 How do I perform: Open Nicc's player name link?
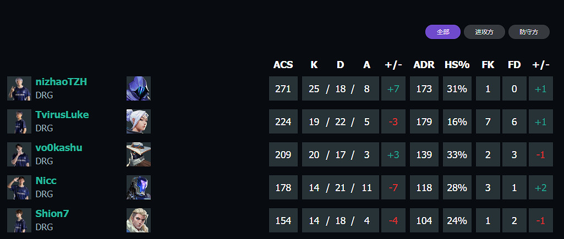46,181
